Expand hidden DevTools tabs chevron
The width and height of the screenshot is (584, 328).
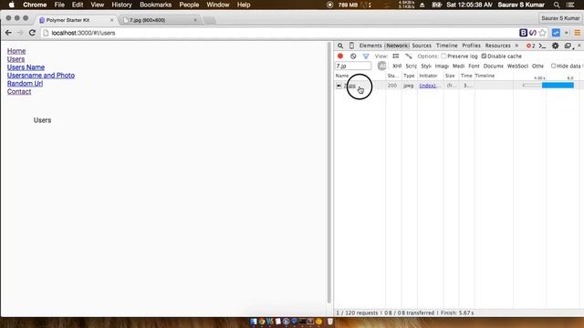coord(516,46)
